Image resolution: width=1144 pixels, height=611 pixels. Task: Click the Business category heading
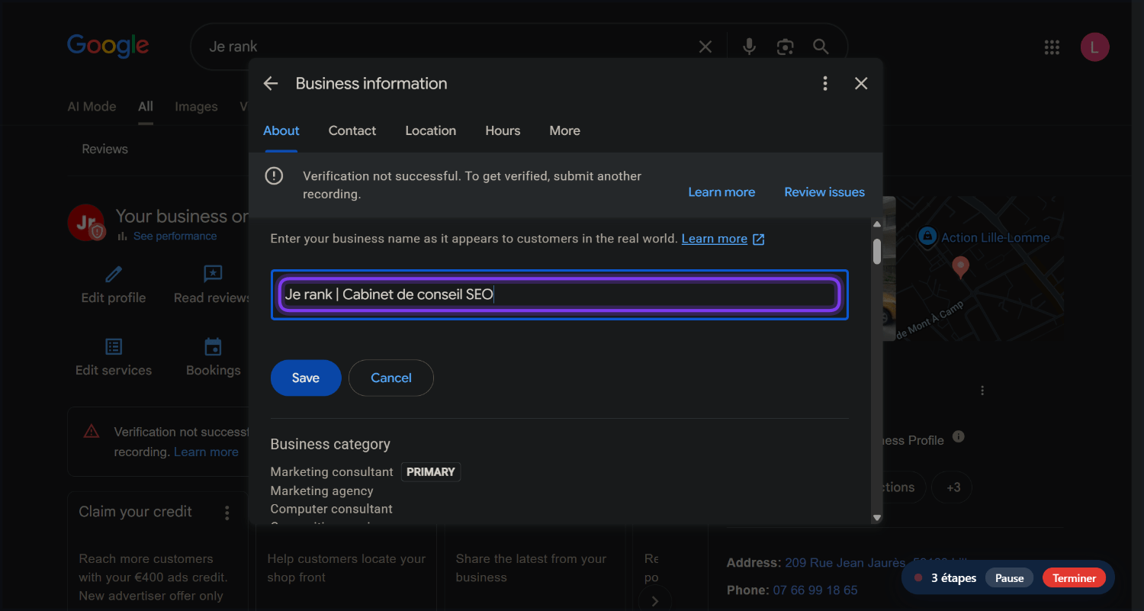click(x=330, y=445)
